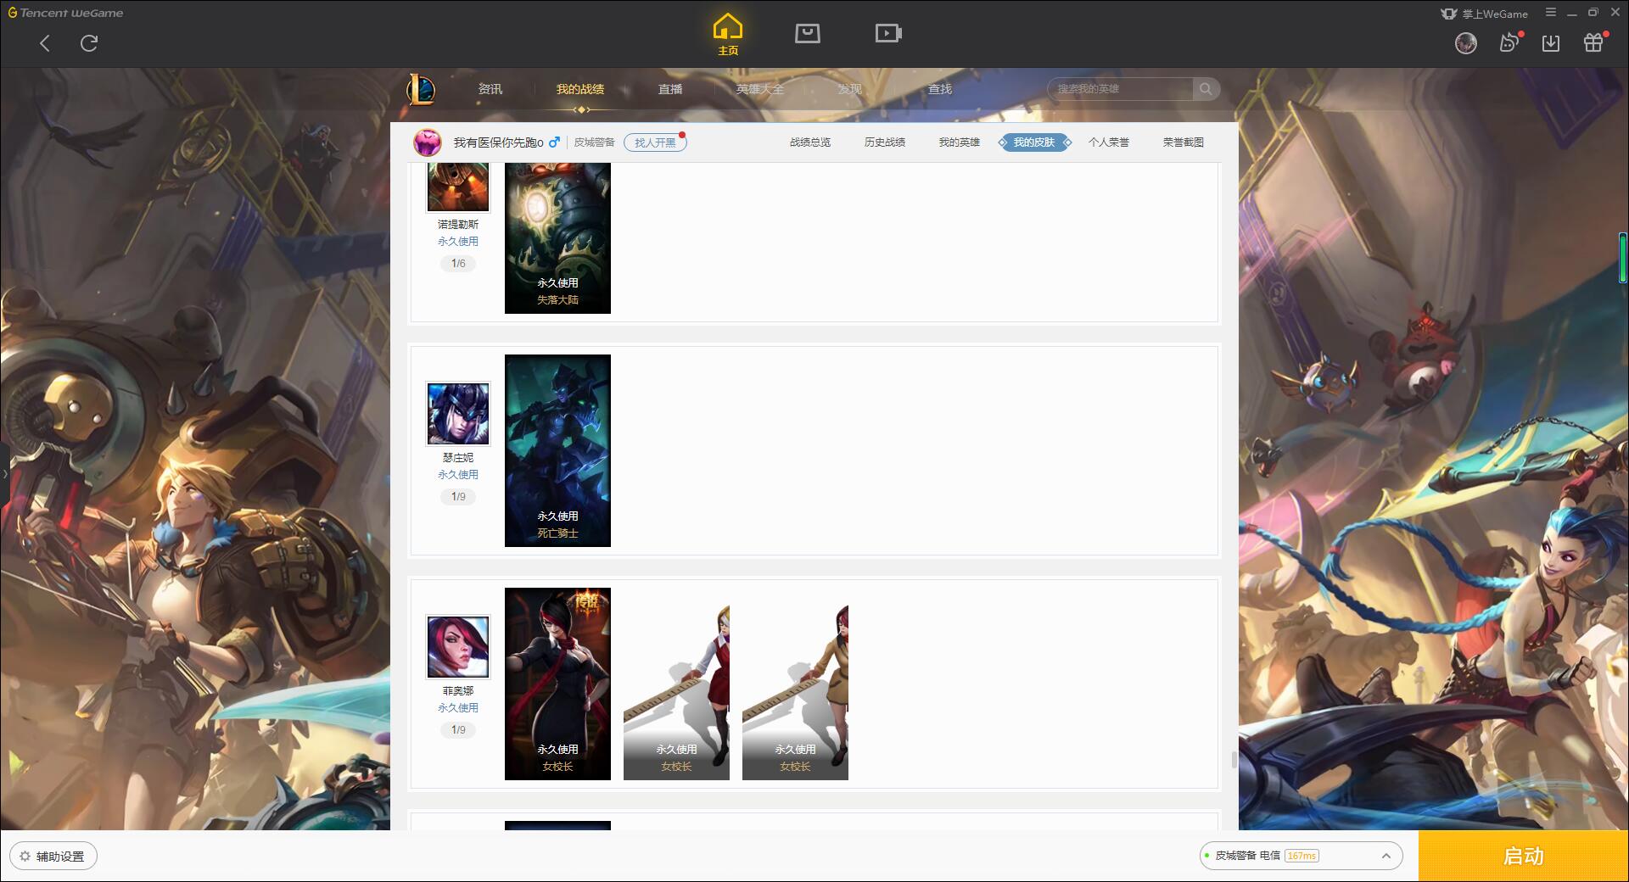The height and width of the screenshot is (882, 1629).
Task: Open the first 女校长 skin splash card
Action: coord(557,684)
